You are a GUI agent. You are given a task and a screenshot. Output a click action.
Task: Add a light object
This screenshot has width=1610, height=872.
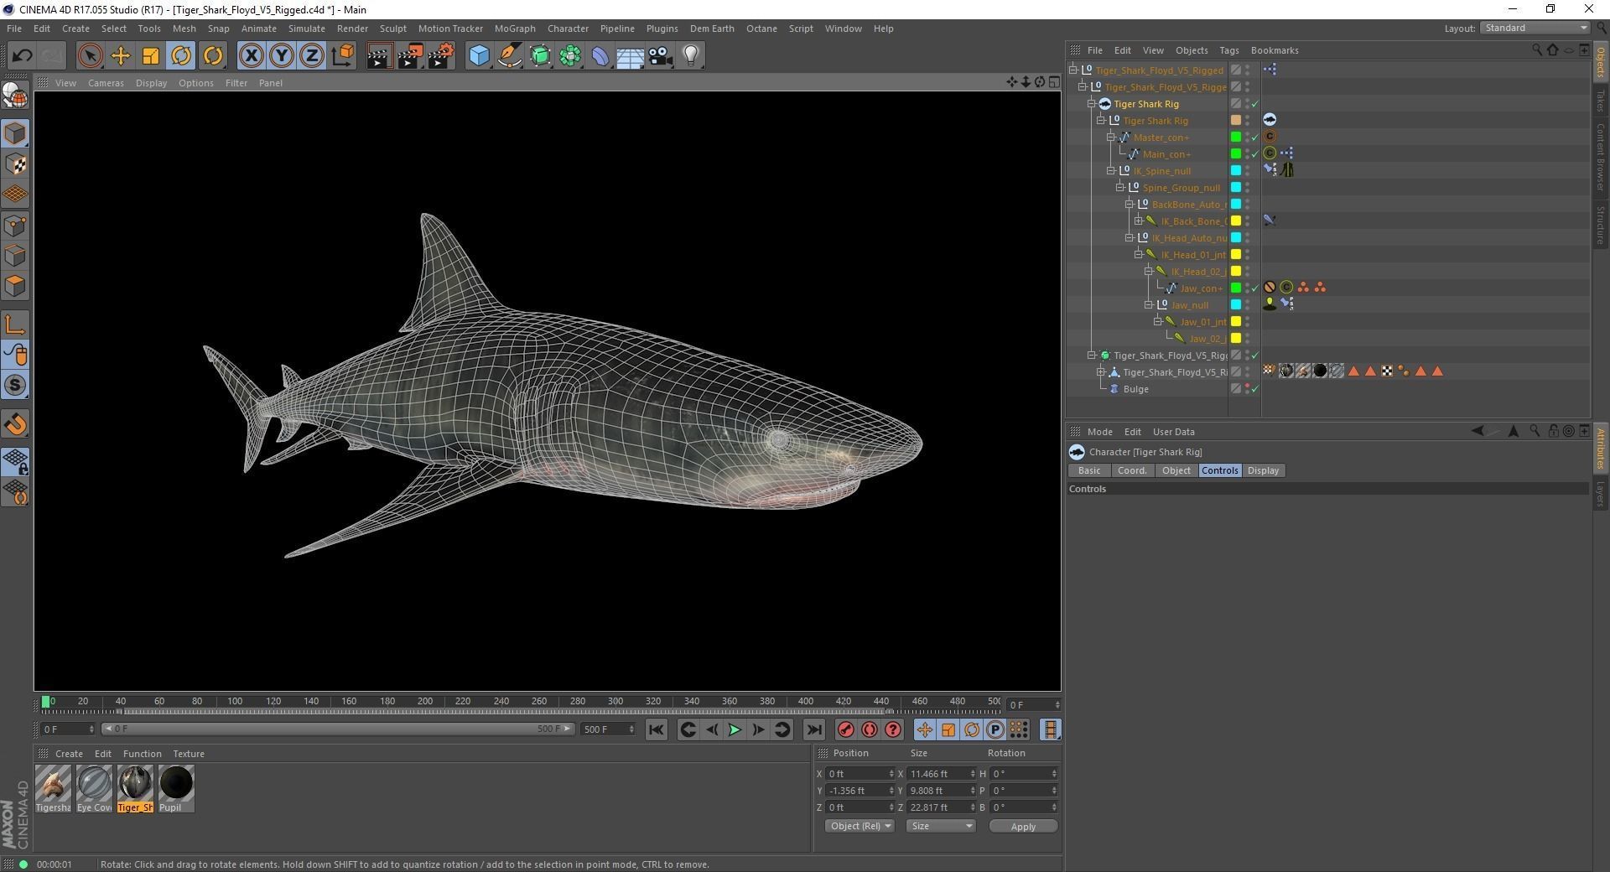coord(691,56)
